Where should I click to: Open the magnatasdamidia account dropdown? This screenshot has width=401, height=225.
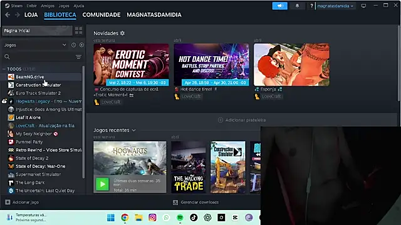[x=335, y=6]
